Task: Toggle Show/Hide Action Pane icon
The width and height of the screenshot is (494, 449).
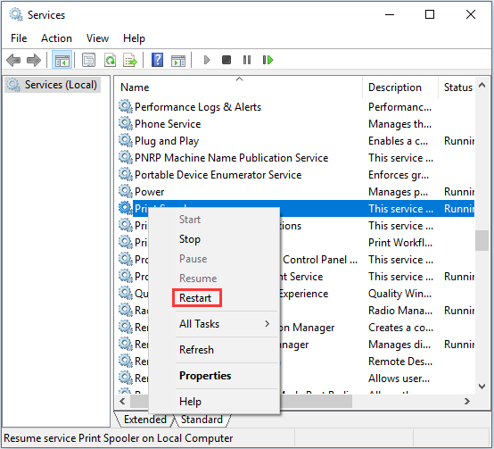Action: 178,61
